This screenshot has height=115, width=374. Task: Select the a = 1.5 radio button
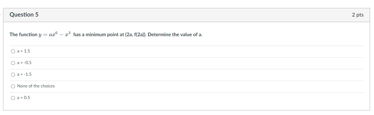click(13, 51)
